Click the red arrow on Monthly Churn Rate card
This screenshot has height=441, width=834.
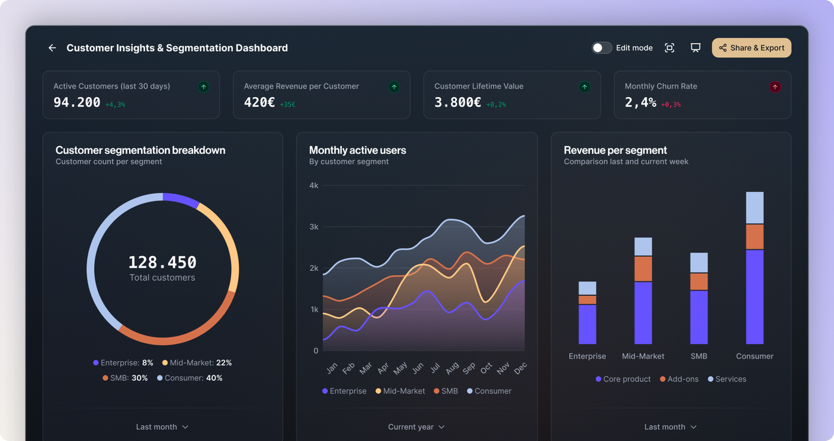pos(775,86)
